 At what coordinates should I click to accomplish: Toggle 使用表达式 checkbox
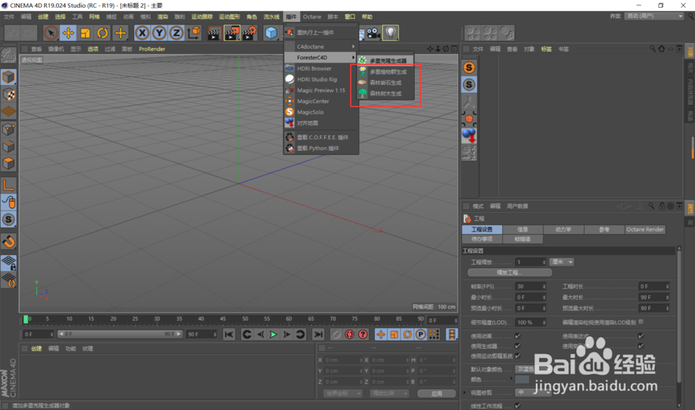[641, 336]
